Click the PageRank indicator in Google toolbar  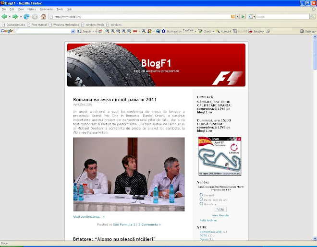click(x=188, y=31)
